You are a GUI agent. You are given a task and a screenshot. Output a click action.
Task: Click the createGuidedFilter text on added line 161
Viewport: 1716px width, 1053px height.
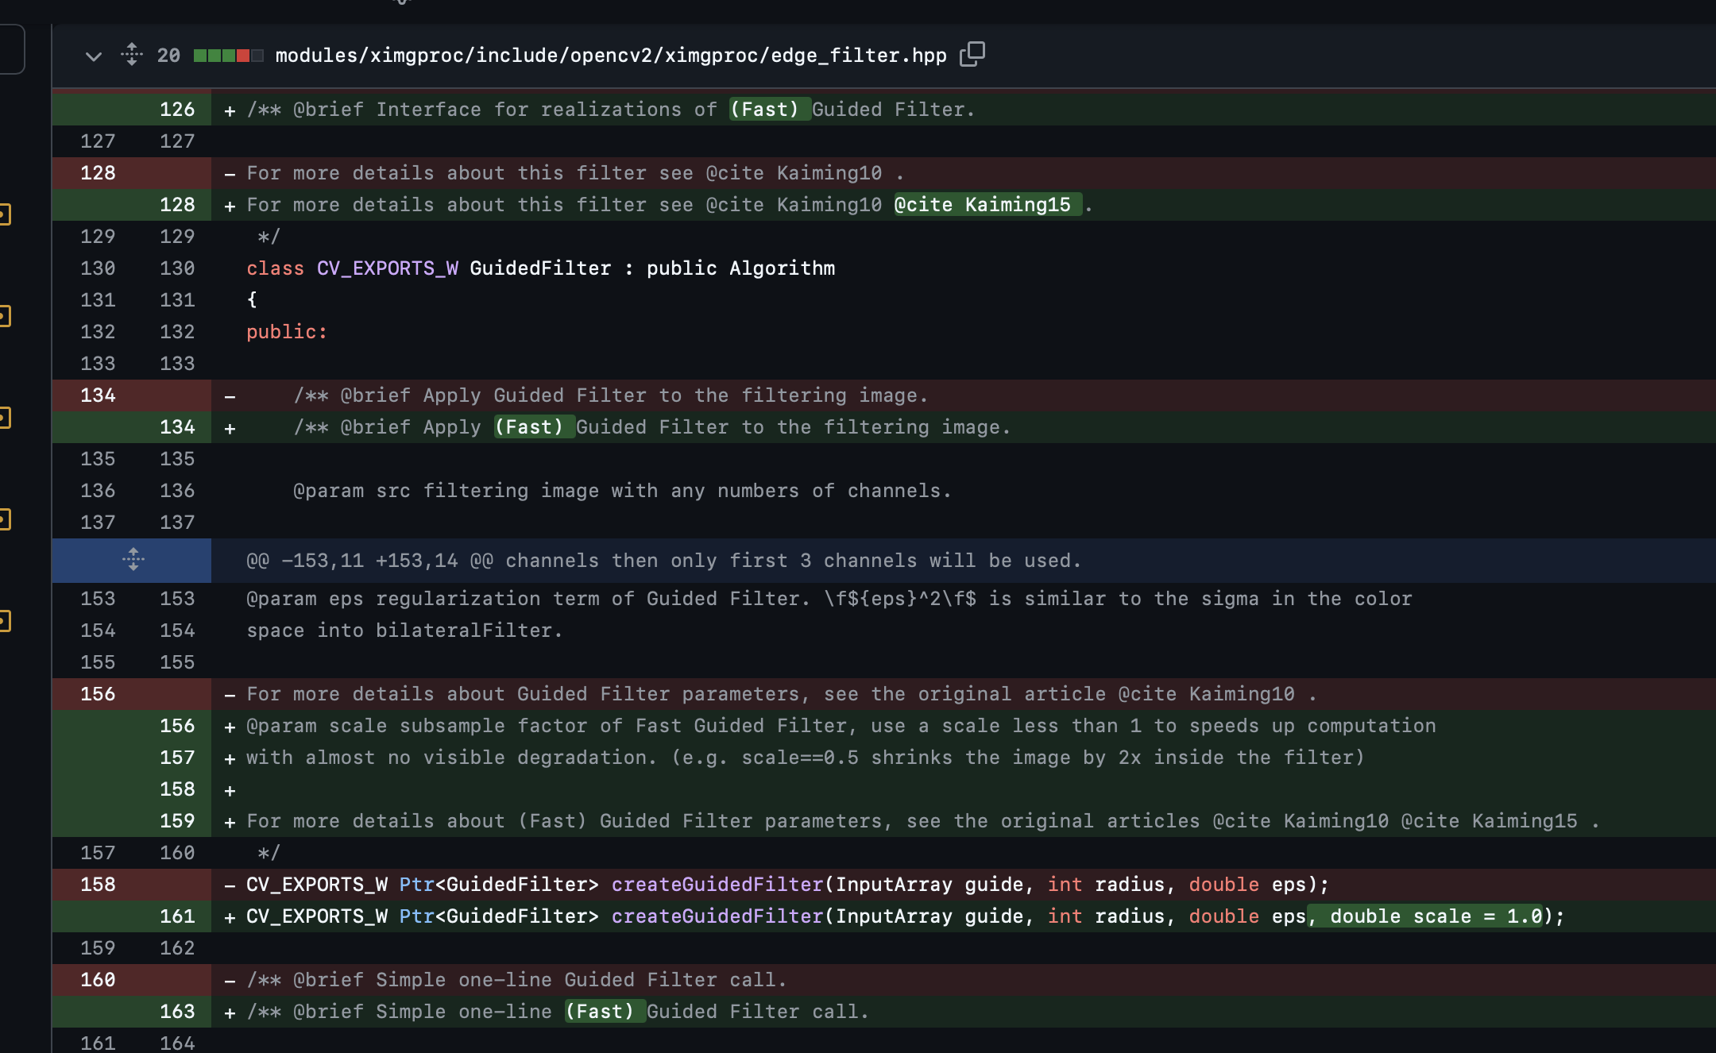[x=717, y=916]
